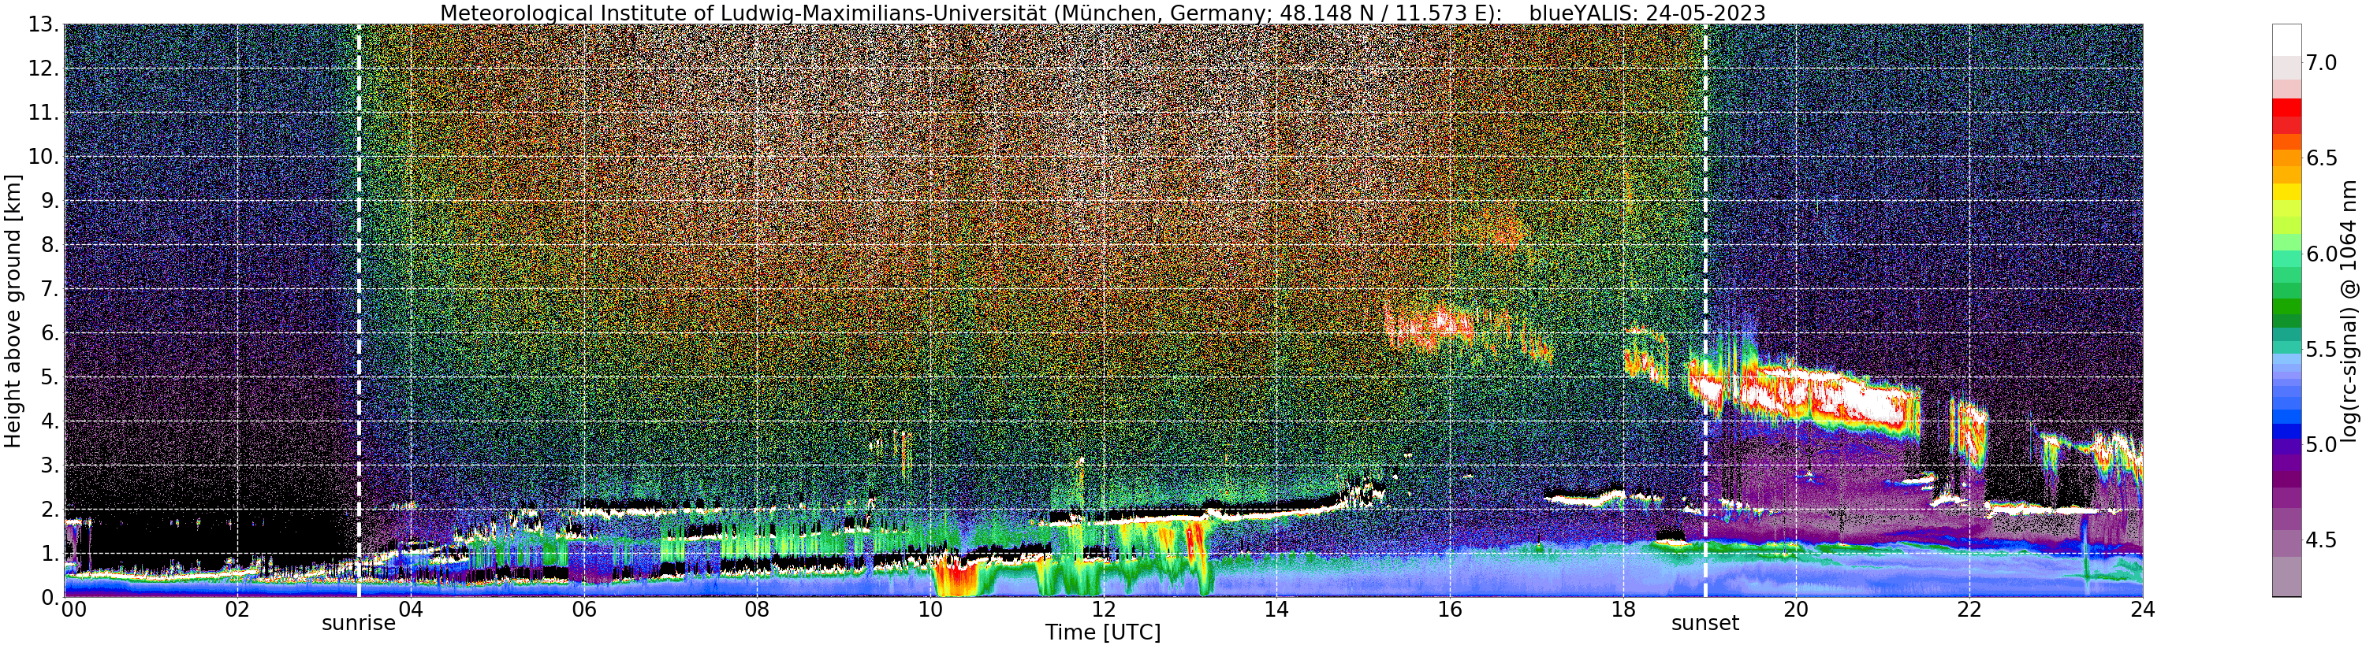Click the x-axis tick label '22'
The width and height of the screenshot is (2377, 649).
(1969, 610)
